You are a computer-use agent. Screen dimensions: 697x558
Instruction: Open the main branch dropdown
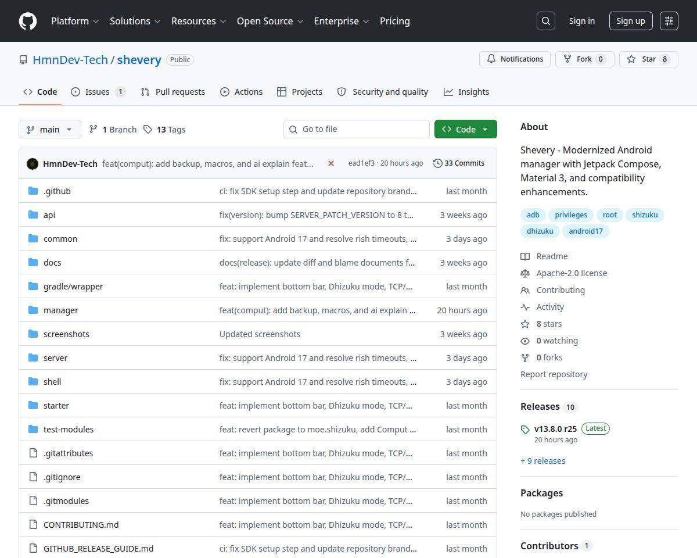[50, 129]
